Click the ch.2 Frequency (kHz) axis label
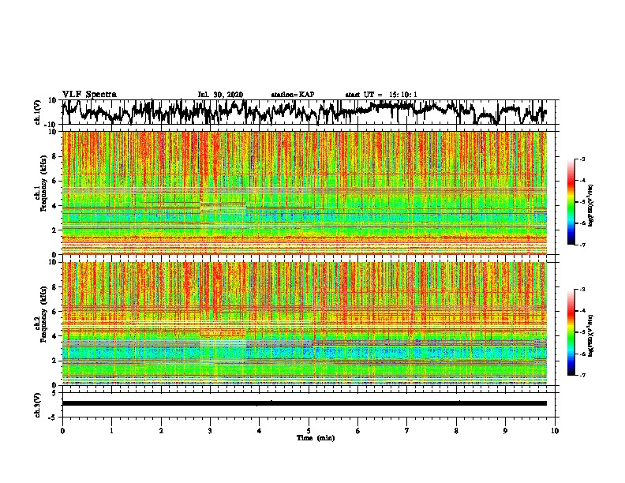Image resolution: width=625 pixels, height=483 pixels. [x=41, y=314]
